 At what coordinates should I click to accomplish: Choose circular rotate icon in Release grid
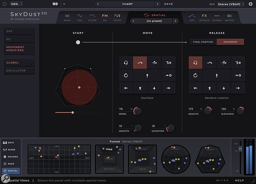[195, 75]
